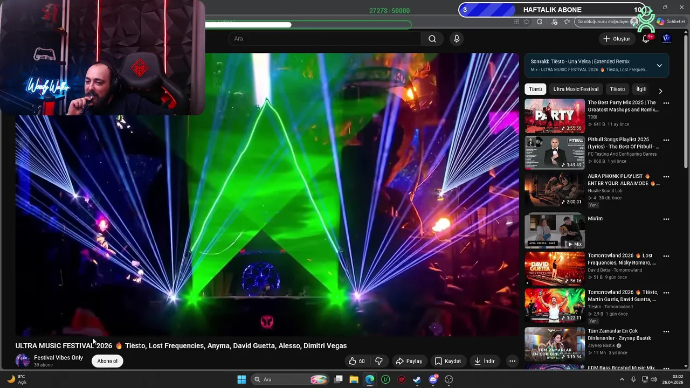Click "Hustle Sound Lab" channel name
Viewport: 690px width, 388px height.
click(605, 191)
